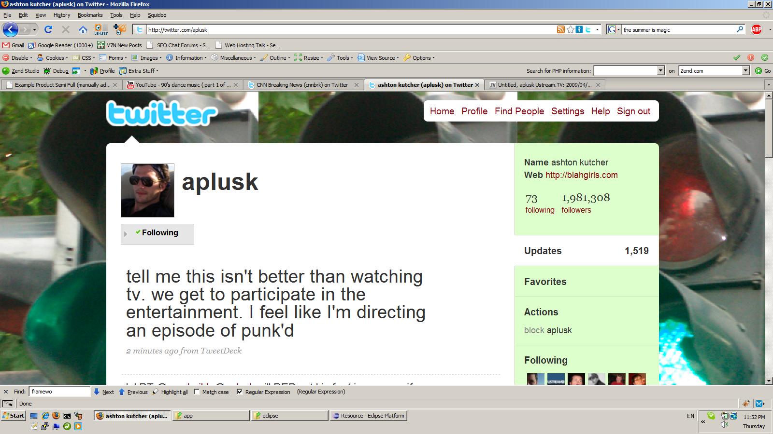Screen dimensions: 773x434
Task: Open the Extra Stuff dropdown
Action: point(139,71)
